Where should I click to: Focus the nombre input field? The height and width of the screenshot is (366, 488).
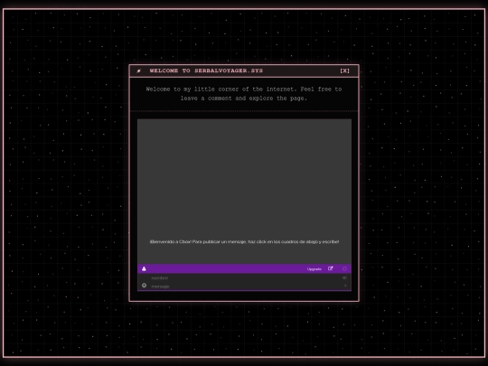point(244,277)
